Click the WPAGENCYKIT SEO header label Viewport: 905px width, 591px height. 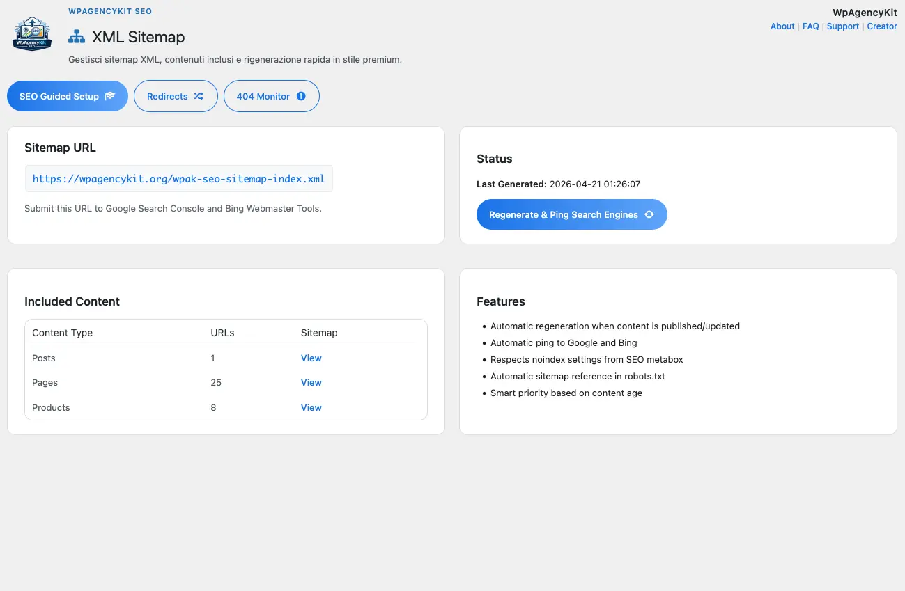[110, 11]
